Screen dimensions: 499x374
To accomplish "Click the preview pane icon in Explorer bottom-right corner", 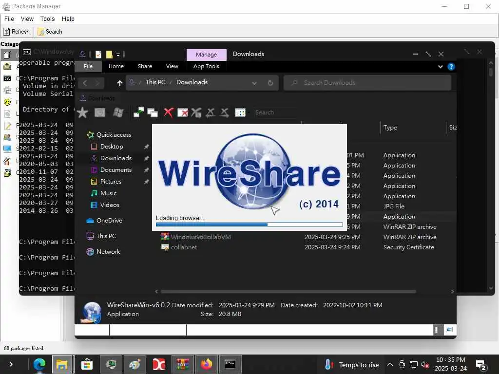I will tap(449, 330).
